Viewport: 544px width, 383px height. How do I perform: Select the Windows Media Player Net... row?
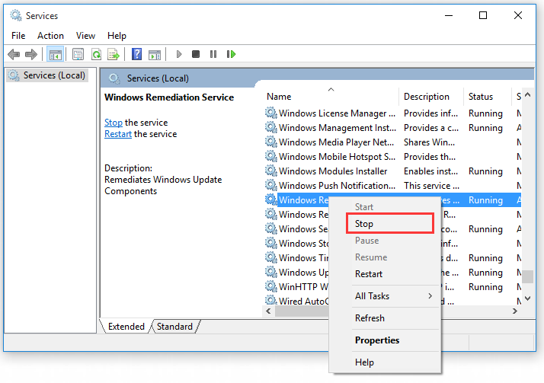392,142
